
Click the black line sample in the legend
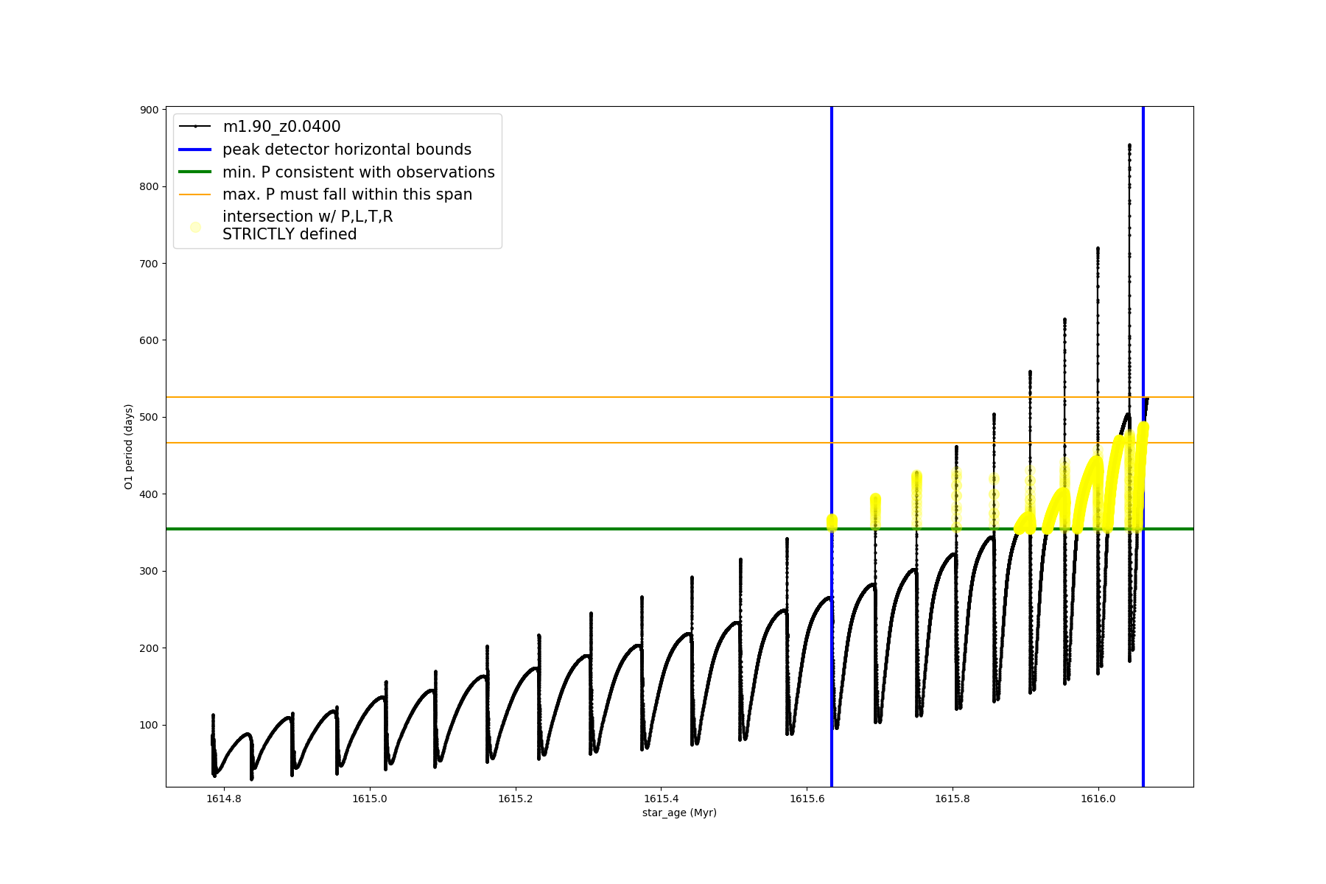[195, 127]
